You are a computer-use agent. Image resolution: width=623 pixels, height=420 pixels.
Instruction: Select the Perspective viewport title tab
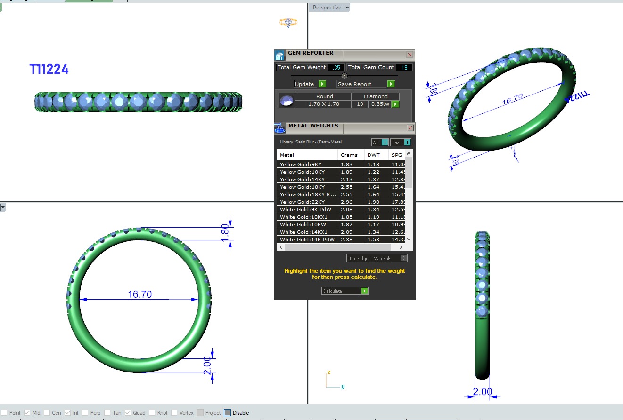point(327,8)
